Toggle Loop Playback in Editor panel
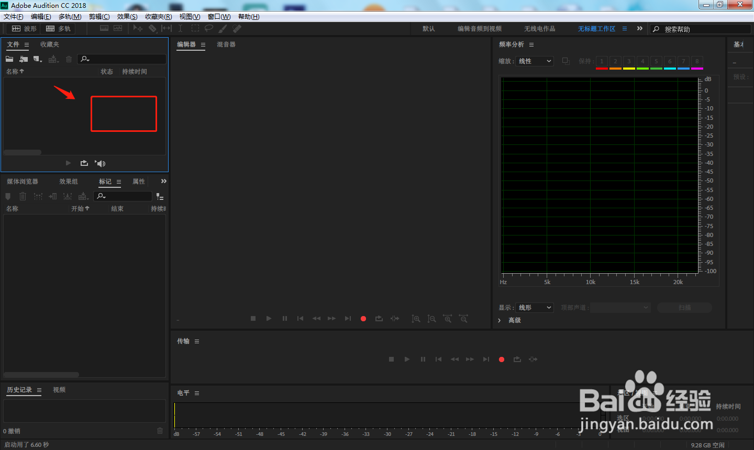The width and height of the screenshot is (754, 450). [x=379, y=318]
